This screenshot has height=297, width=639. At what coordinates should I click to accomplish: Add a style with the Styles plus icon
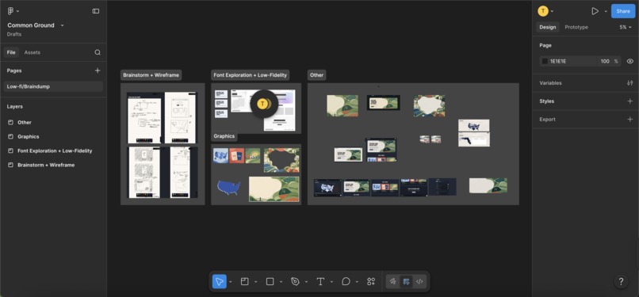tap(629, 101)
